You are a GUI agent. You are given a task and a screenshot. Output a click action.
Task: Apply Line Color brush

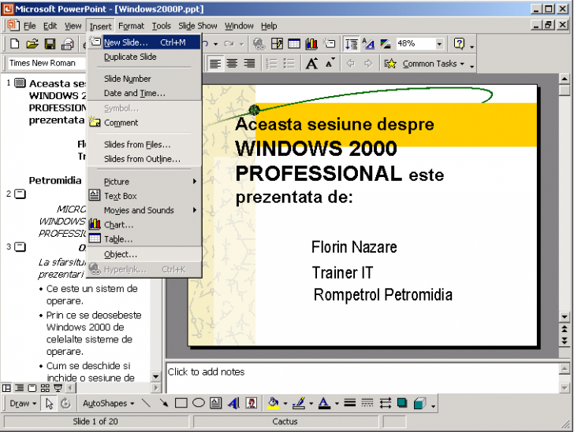tap(299, 404)
